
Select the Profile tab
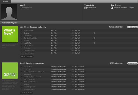(x=6, y=1)
